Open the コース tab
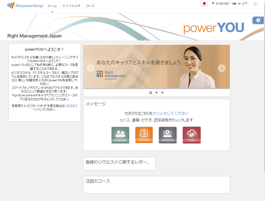 click(90, 6)
